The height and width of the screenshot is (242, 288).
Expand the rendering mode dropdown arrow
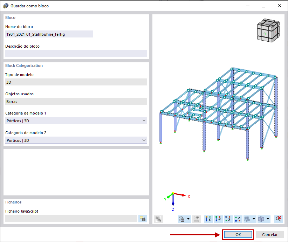tap(254, 219)
